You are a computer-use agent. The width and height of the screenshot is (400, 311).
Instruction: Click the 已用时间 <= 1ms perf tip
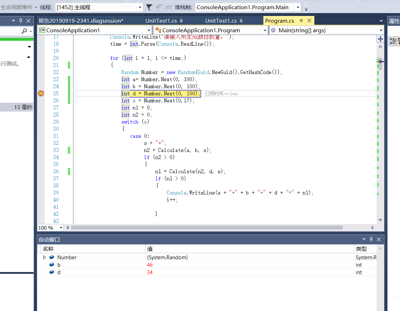(x=222, y=94)
